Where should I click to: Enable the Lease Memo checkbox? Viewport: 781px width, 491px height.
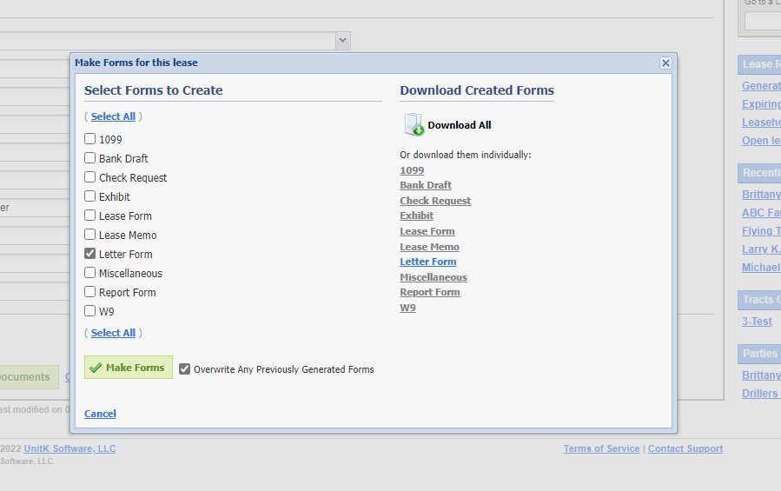[89, 235]
